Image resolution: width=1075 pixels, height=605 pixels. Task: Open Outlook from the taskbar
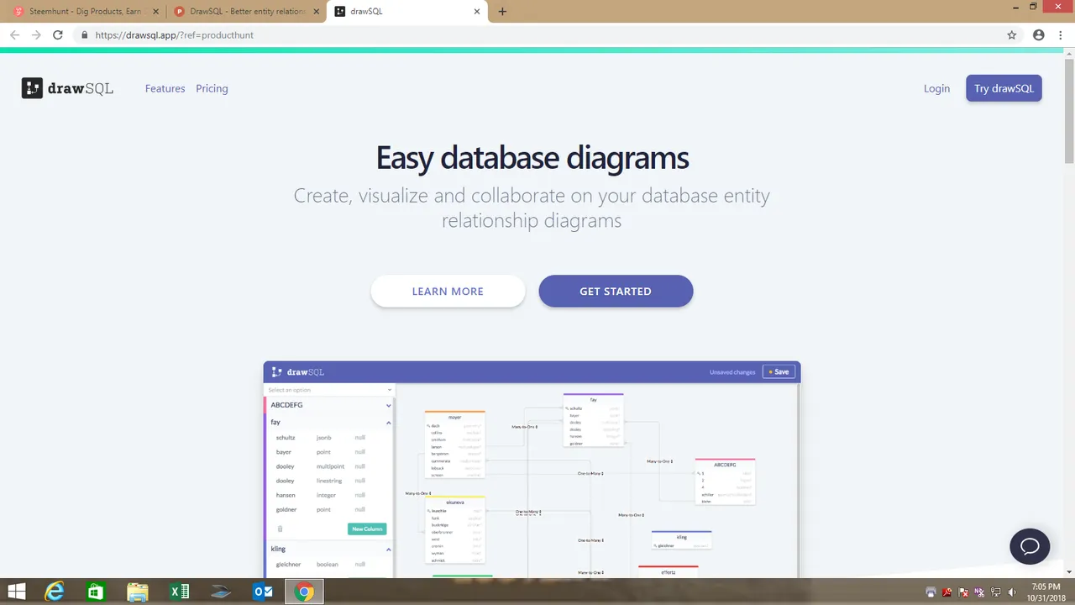pyautogui.click(x=263, y=592)
